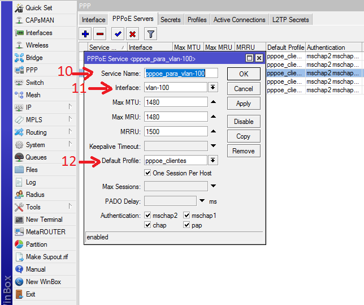The height and width of the screenshot is (305, 364).
Task: Toggle the mschap1 authentication checkbox
Action: coord(187,215)
